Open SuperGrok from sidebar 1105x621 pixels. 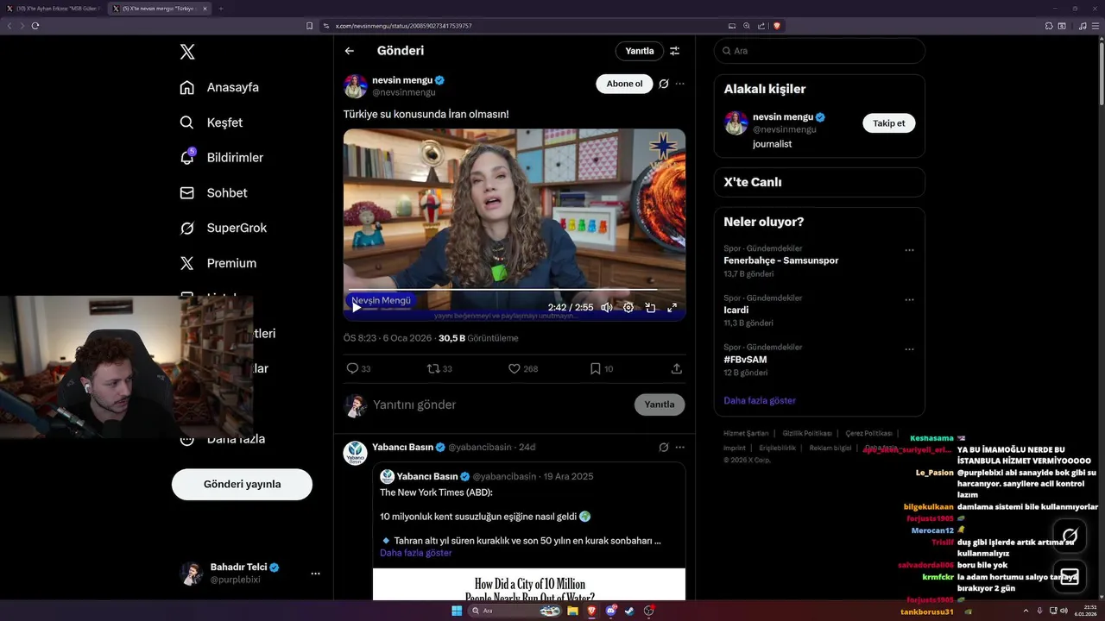click(x=223, y=228)
